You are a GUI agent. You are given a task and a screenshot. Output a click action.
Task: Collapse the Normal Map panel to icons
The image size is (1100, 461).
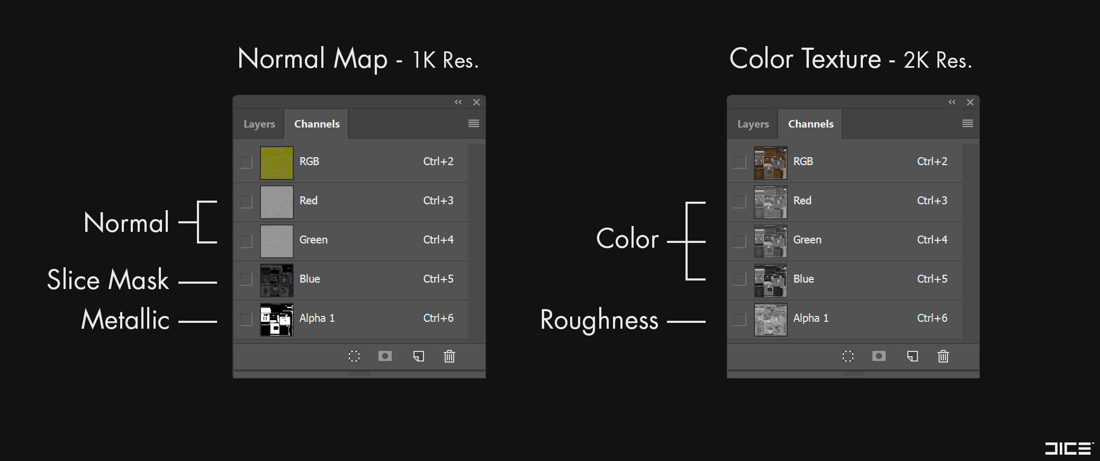point(458,102)
